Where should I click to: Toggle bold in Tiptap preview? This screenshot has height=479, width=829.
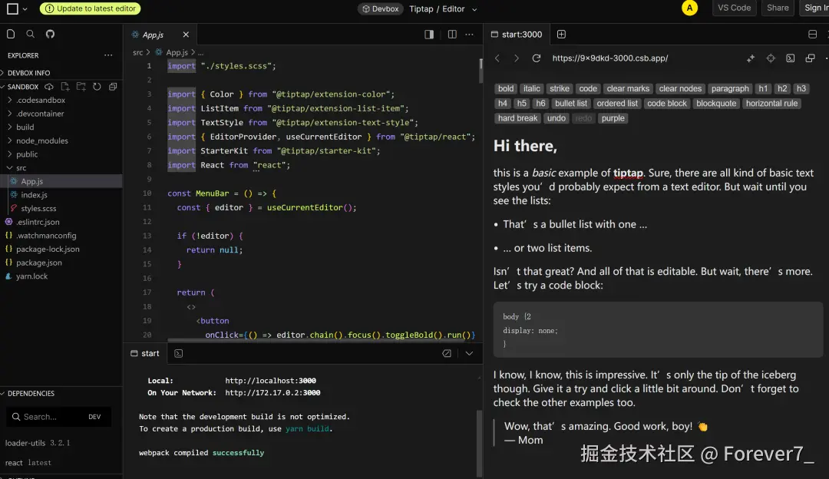point(505,89)
